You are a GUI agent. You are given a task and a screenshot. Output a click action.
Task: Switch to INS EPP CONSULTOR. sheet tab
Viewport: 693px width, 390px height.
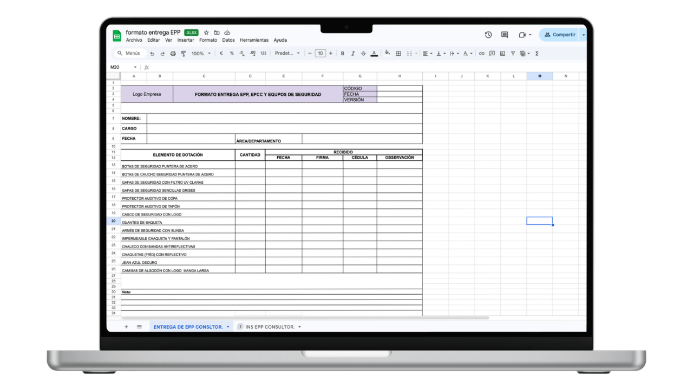(x=270, y=327)
